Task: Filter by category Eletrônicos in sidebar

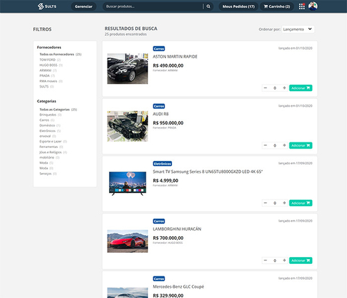Action: click(50, 131)
